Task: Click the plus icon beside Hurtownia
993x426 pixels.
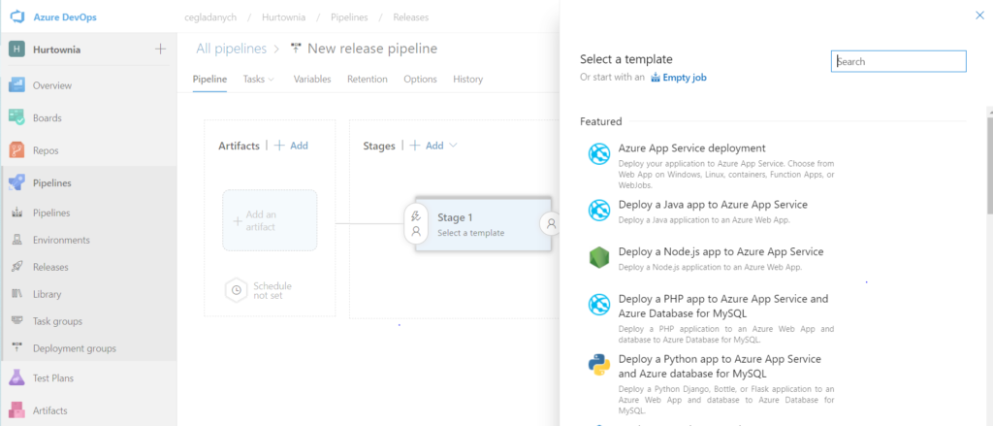Action: coord(160,49)
